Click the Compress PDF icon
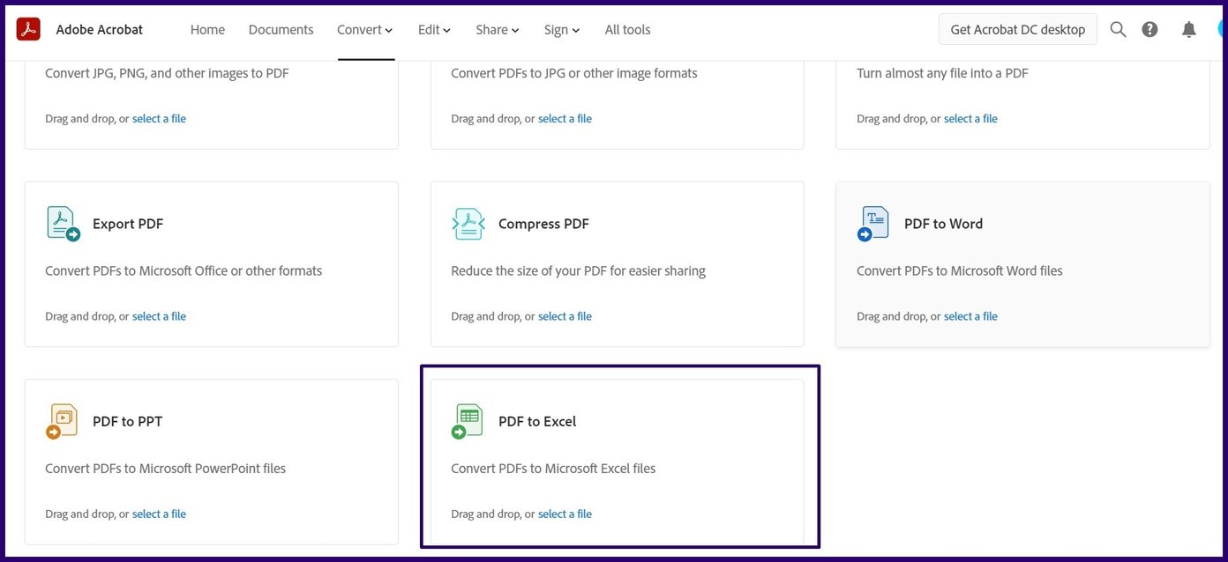 coord(468,224)
